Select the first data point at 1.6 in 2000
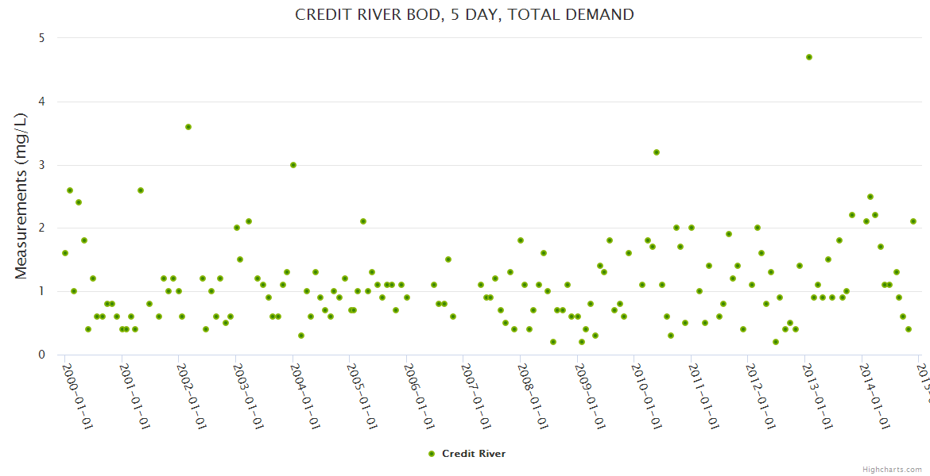The width and height of the screenshot is (930, 476). (x=65, y=253)
